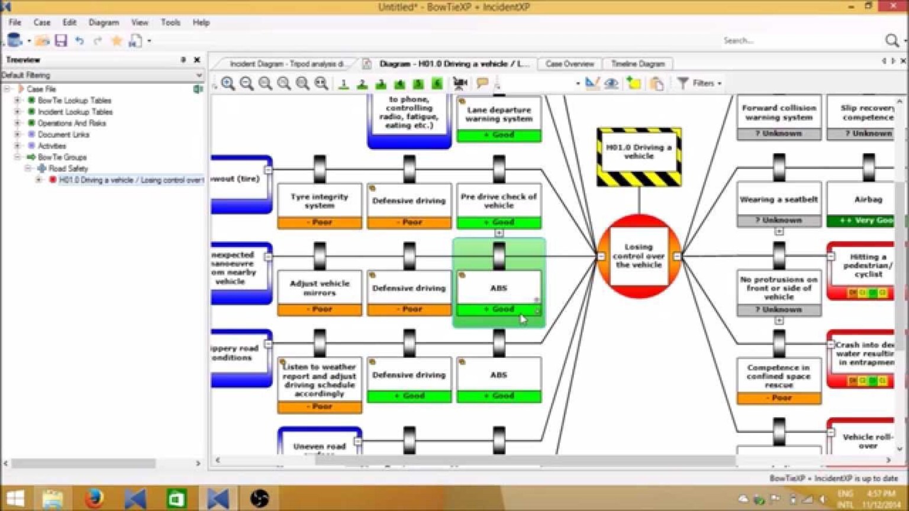Click the camera icon in diagram toolbar

(459, 83)
